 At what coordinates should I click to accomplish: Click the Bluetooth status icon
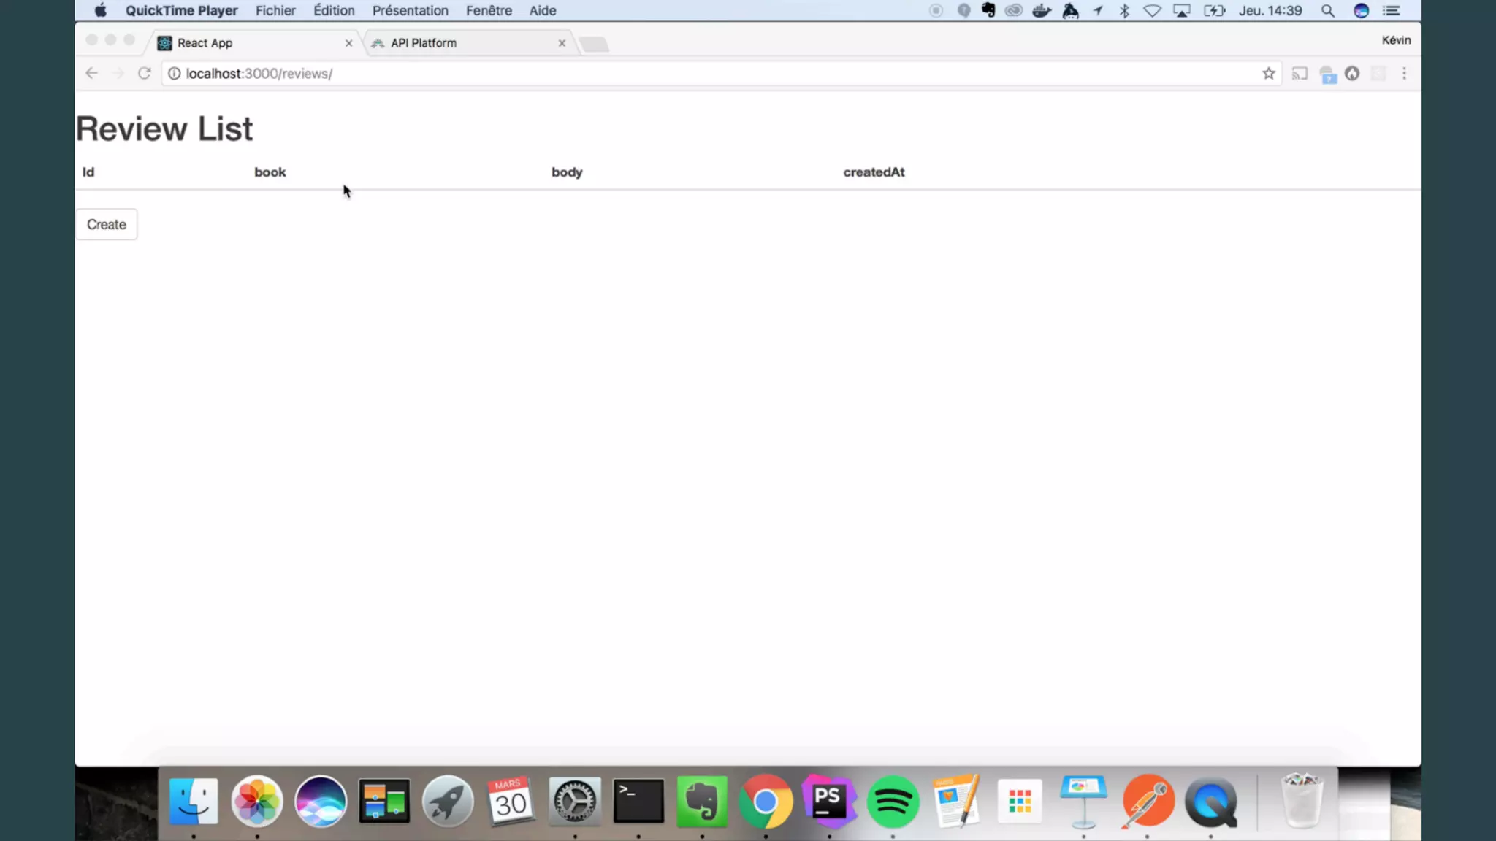point(1124,10)
